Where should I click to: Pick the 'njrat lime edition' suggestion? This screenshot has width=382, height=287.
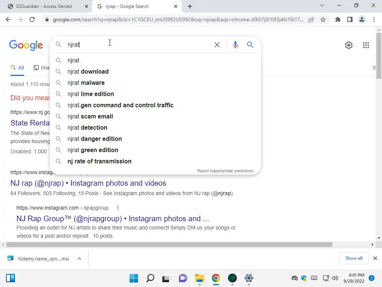point(155,94)
